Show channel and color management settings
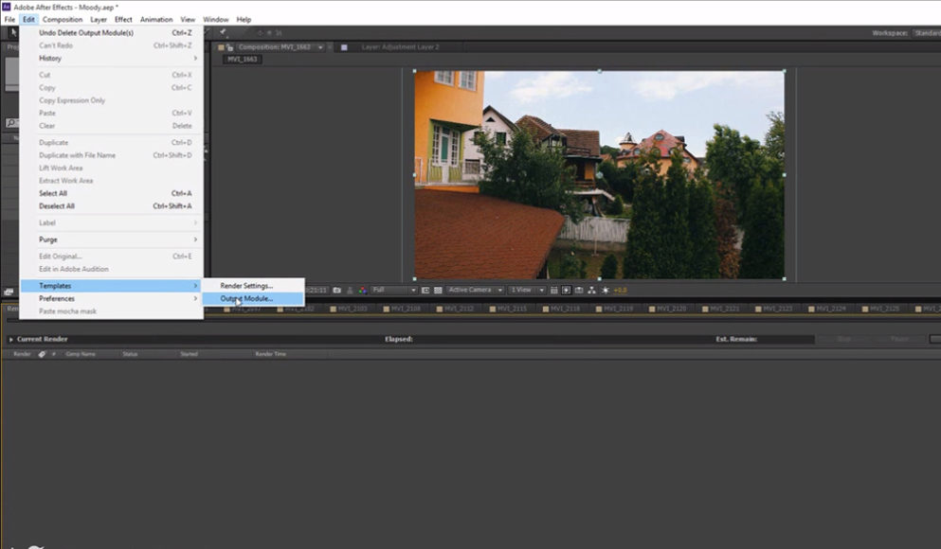 (x=363, y=290)
